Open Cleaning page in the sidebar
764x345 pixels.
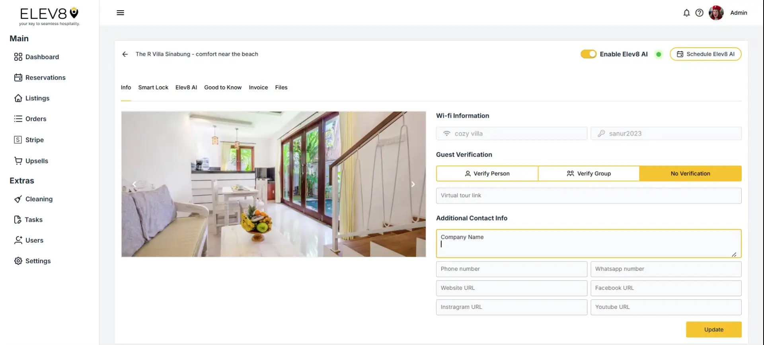(39, 199)
